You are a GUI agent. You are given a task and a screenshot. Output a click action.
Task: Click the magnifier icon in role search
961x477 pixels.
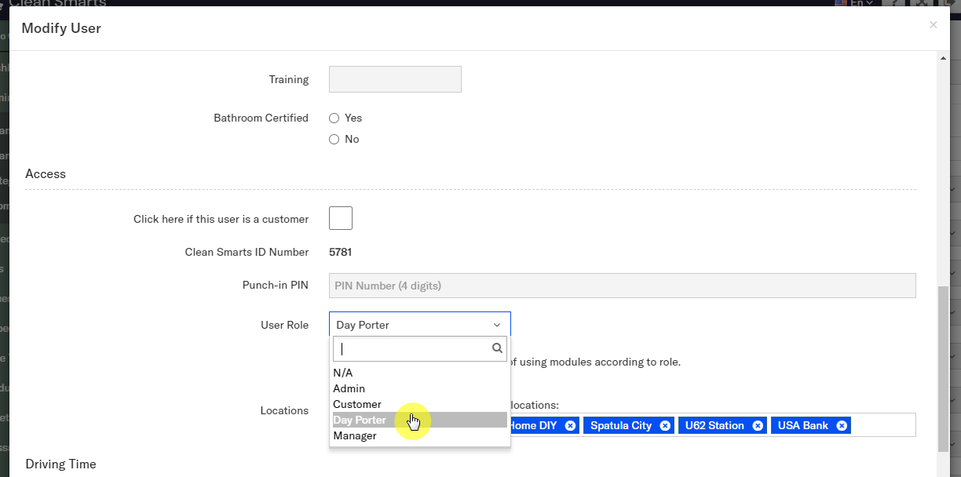point(497,348)
